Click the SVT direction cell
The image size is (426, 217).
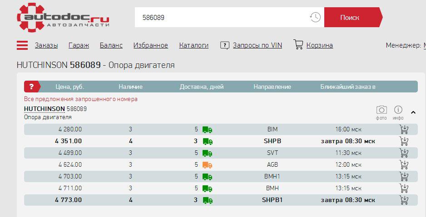[272, 153]
